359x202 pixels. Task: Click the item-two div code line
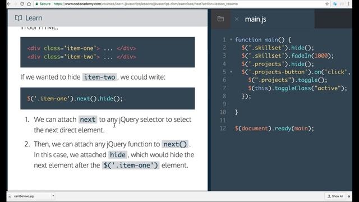(81, 57)
